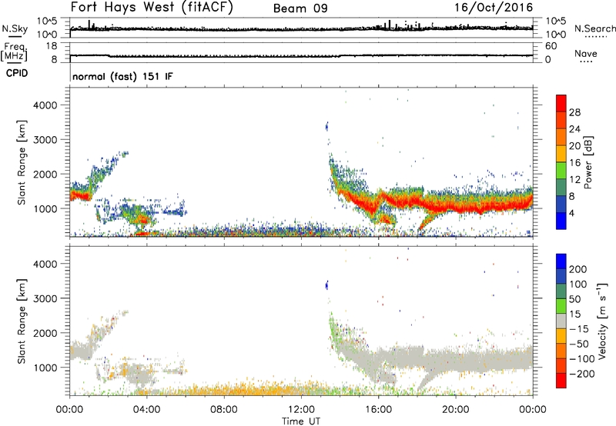Click the 'Time UT' axis title

click(301, 421)
